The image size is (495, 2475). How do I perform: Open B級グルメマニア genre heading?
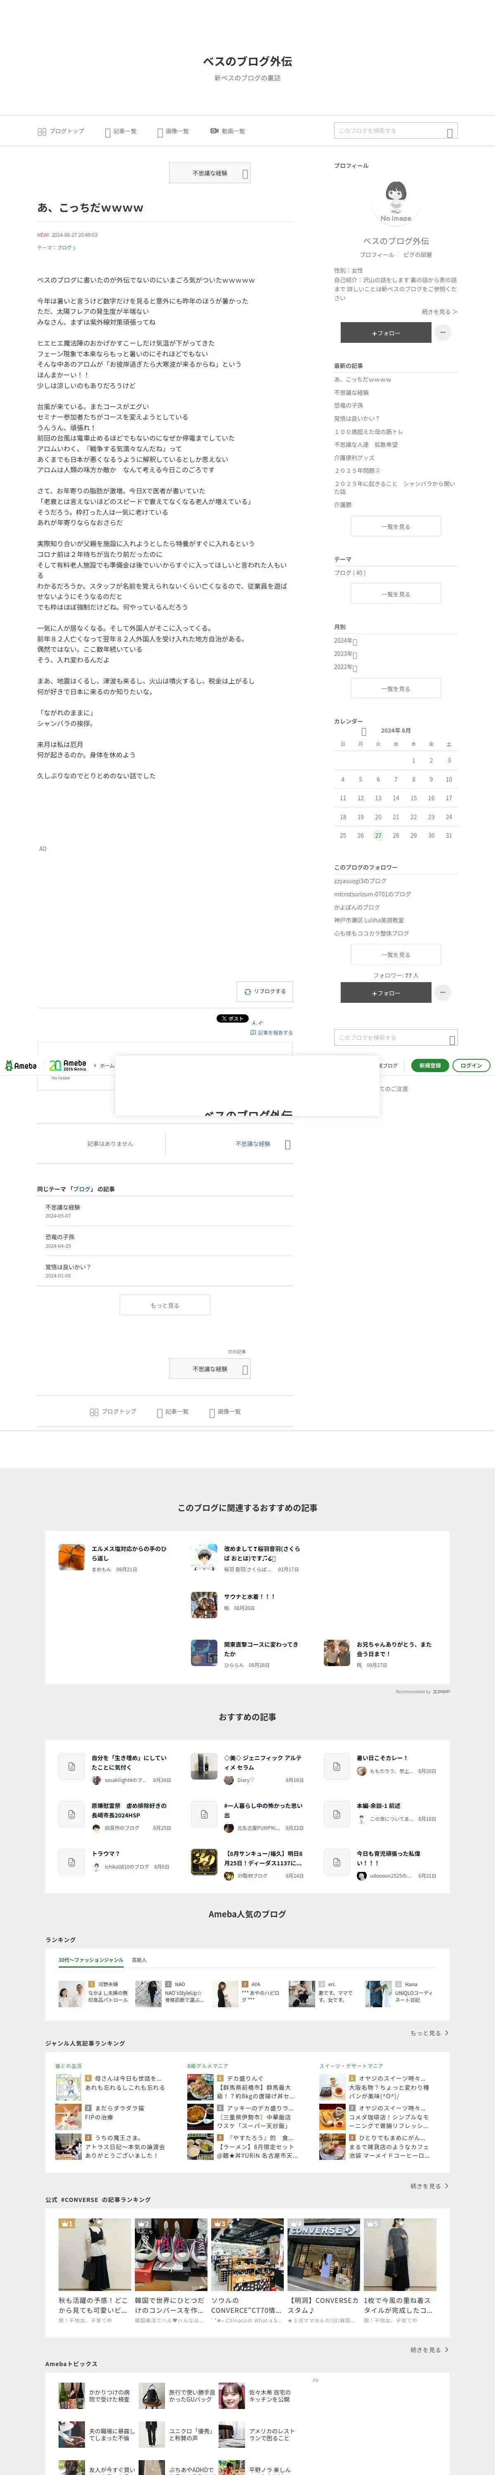[207, 2066]
